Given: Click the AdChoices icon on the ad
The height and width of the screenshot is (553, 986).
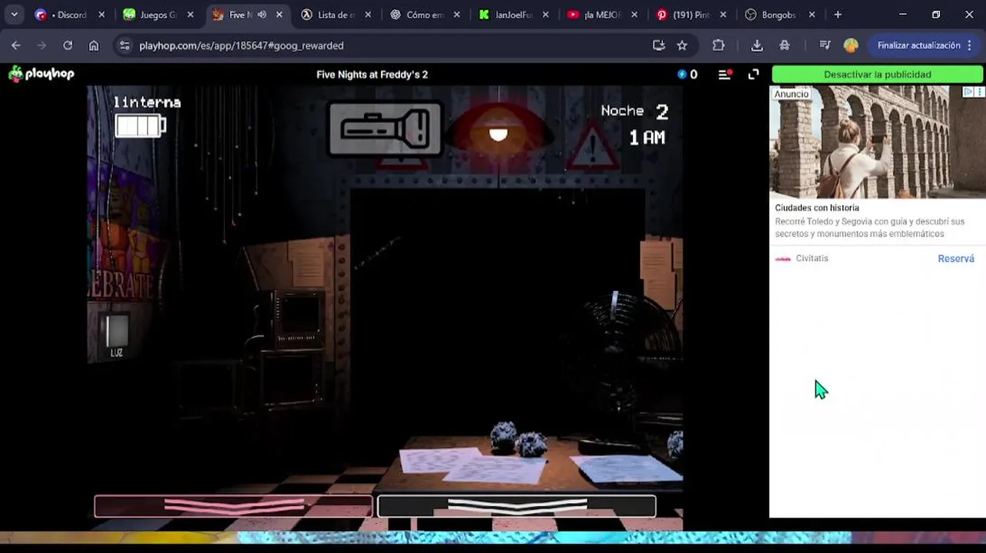Looking at the screenshot, I should pos(968,92).
